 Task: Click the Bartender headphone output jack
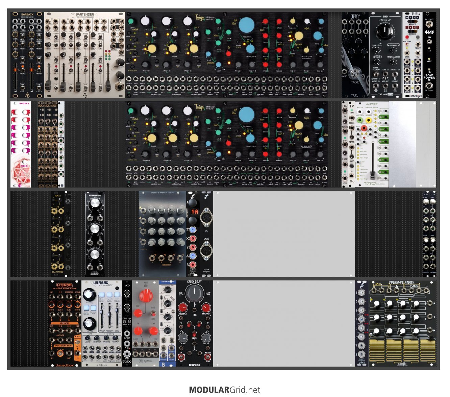pyautogui.click(x=119, y=86)
